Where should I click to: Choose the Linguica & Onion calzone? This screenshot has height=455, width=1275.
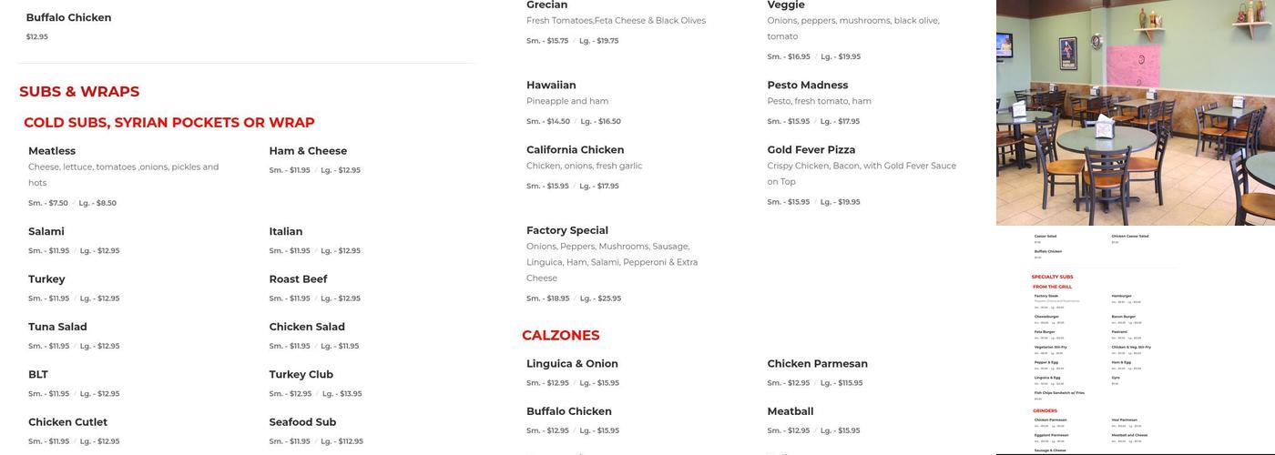[572, 364]
